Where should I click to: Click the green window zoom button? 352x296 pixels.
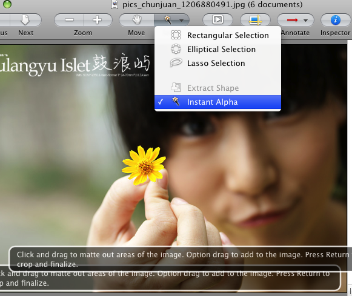click(x=7, y=4)
